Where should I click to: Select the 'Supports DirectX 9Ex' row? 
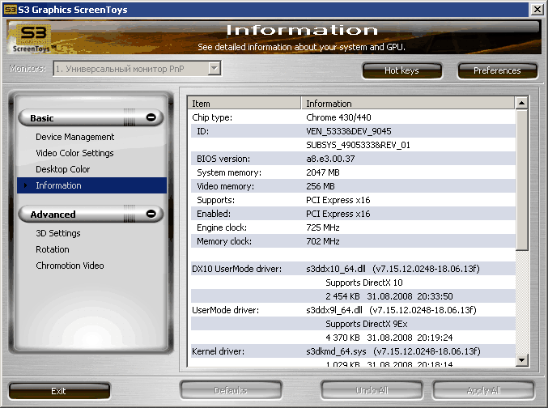tap(353, 324)
